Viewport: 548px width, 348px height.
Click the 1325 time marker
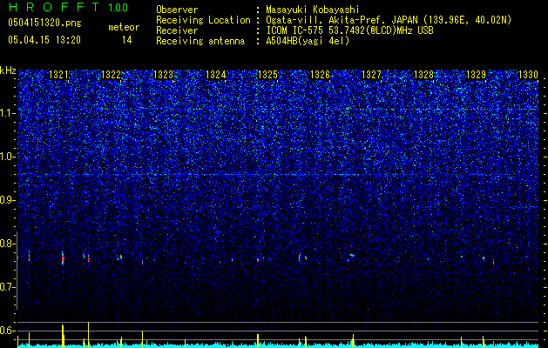tap(267, 75)
